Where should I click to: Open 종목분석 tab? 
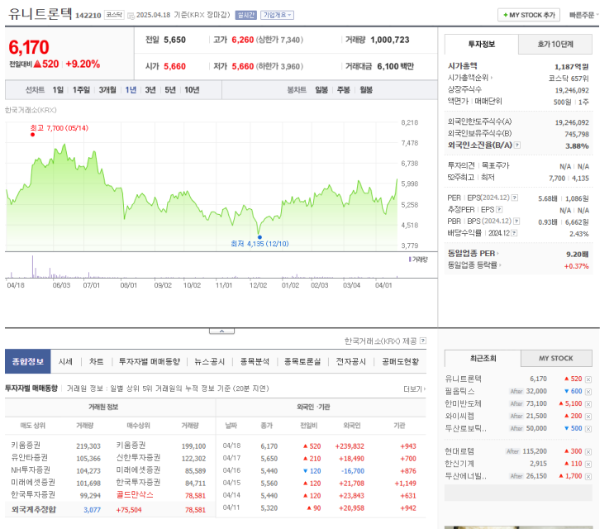[255, 361]
